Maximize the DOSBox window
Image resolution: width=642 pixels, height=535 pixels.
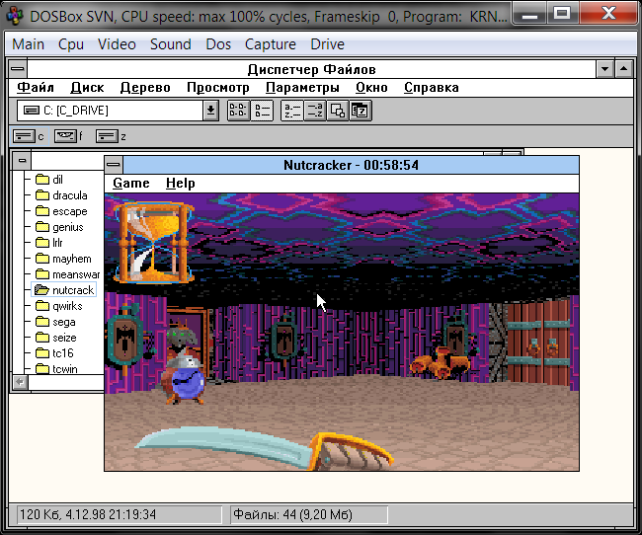point(562,15)
